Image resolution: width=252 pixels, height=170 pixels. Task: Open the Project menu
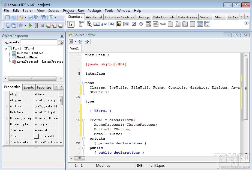[x=68, y=10]
